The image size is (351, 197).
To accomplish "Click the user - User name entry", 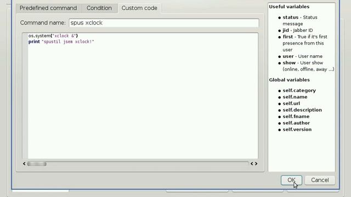I will pos(302,56).
